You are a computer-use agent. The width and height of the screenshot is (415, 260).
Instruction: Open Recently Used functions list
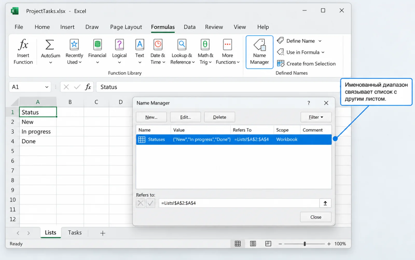point(74,51)
